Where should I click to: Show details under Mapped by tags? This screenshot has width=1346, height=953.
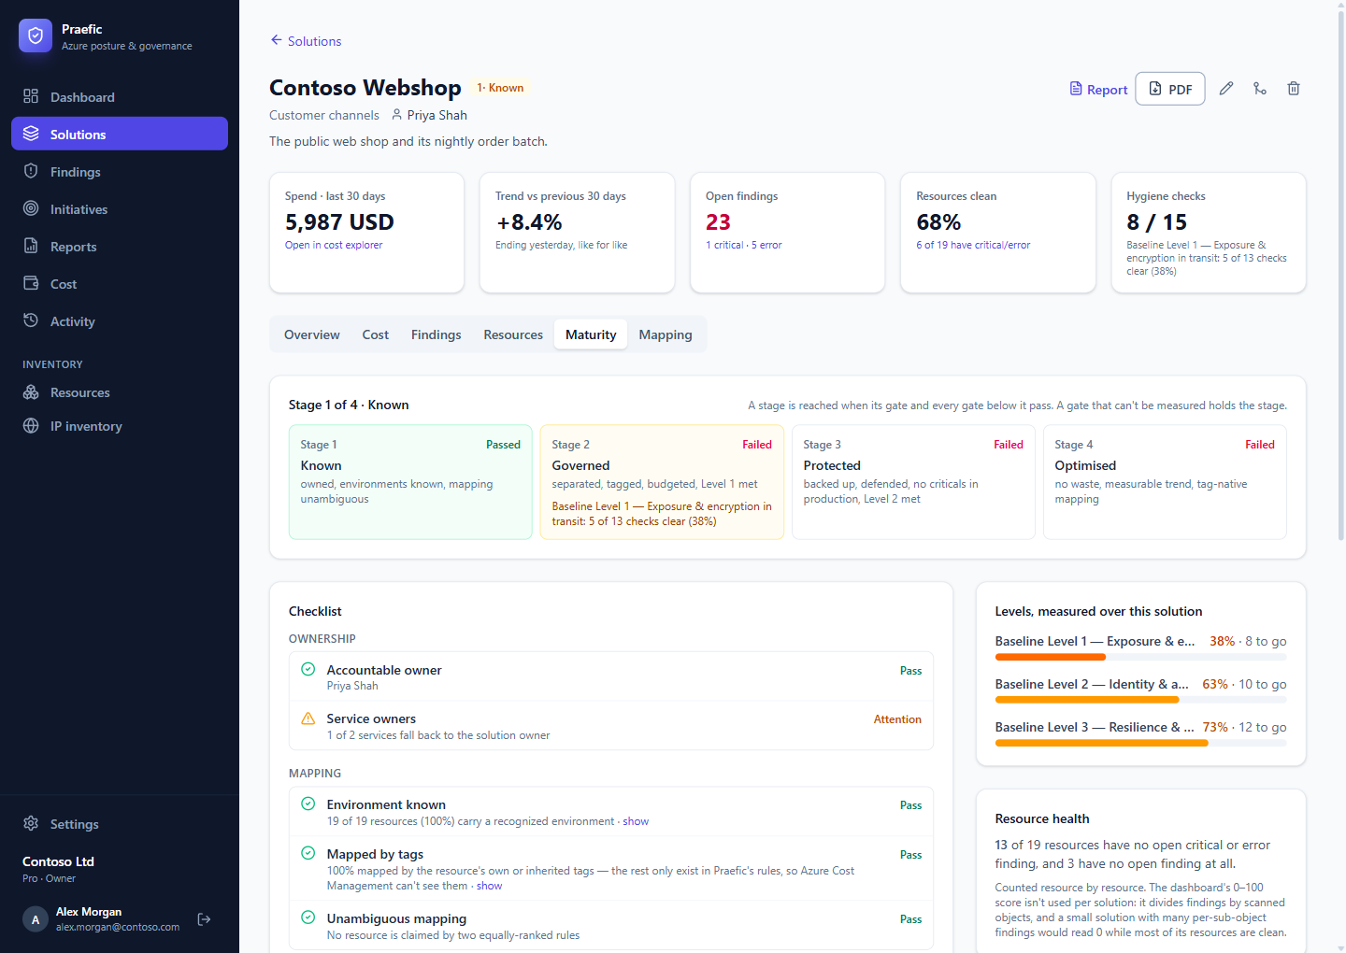(489, 886)
